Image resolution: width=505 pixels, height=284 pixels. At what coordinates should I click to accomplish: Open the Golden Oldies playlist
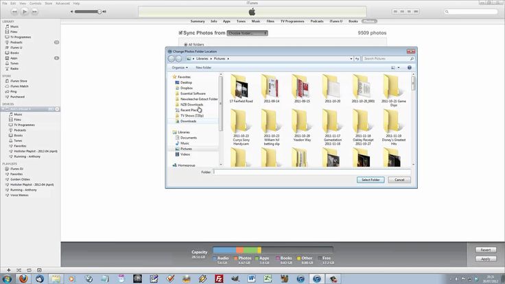point(20,179)
